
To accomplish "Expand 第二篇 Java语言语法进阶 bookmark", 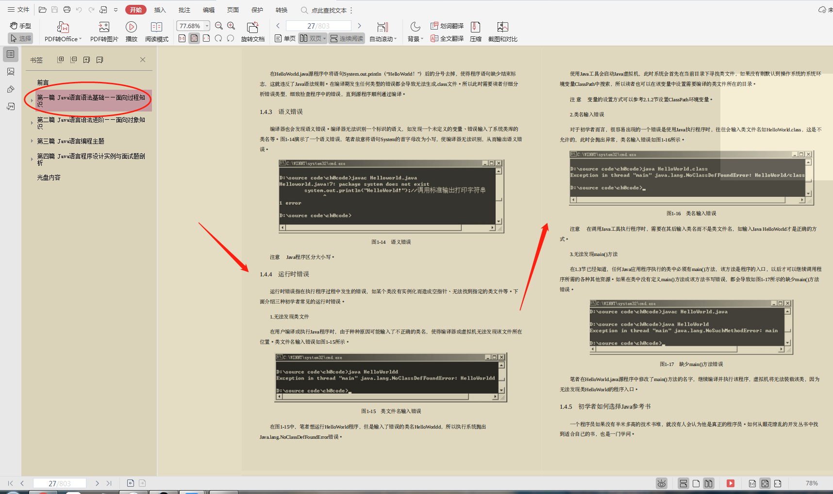I will [32, 123].
